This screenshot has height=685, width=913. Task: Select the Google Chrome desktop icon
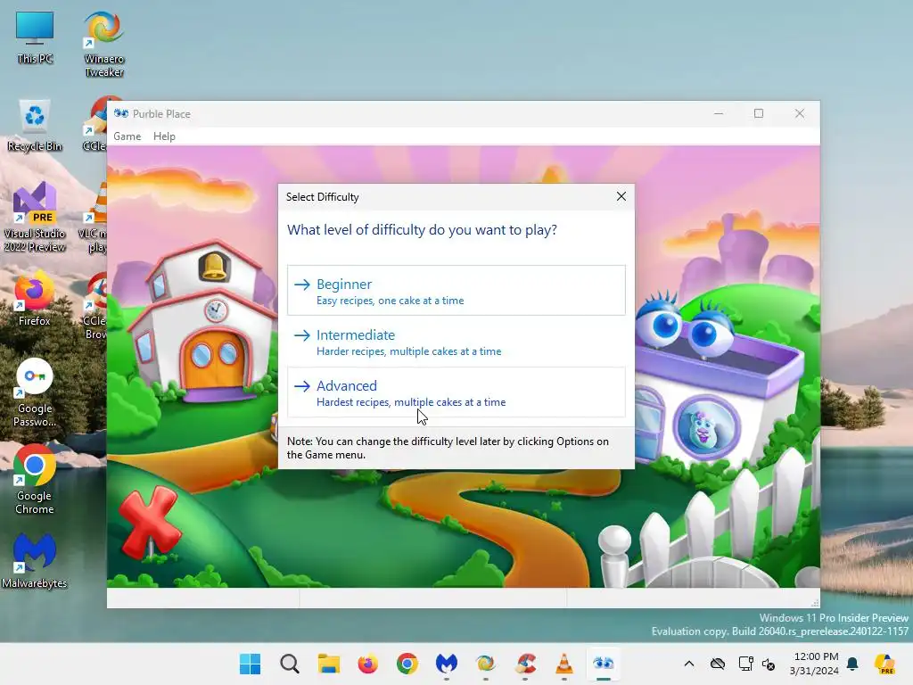pyautogui.click(x=35, y=480)
